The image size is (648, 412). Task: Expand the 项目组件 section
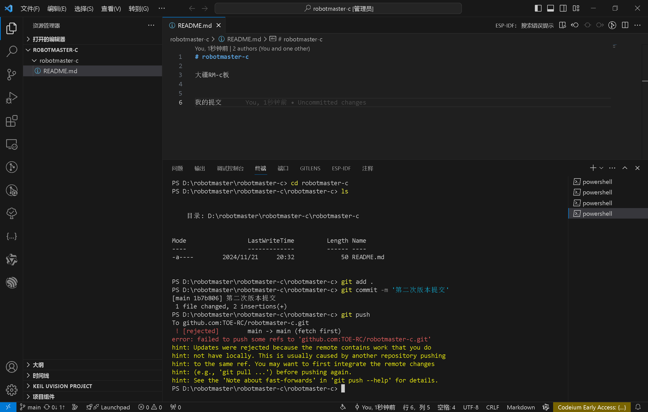coord(93,397)
